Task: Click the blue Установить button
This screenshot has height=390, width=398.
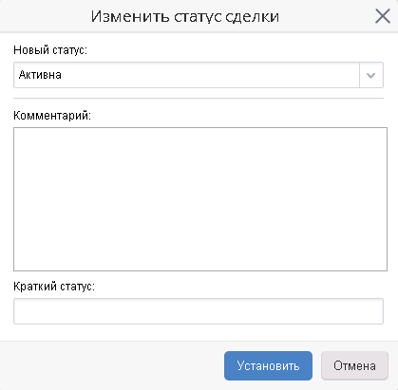Action: click(268, 365)
